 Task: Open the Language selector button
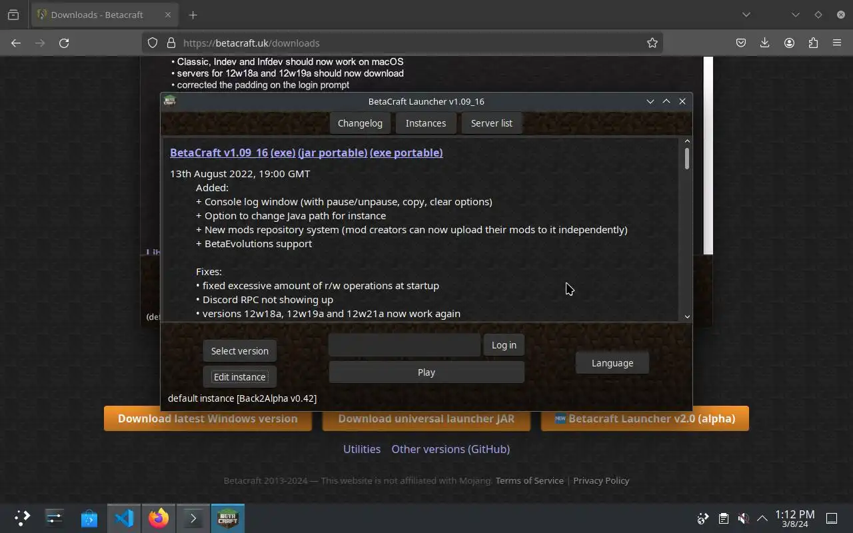point(612,363)
